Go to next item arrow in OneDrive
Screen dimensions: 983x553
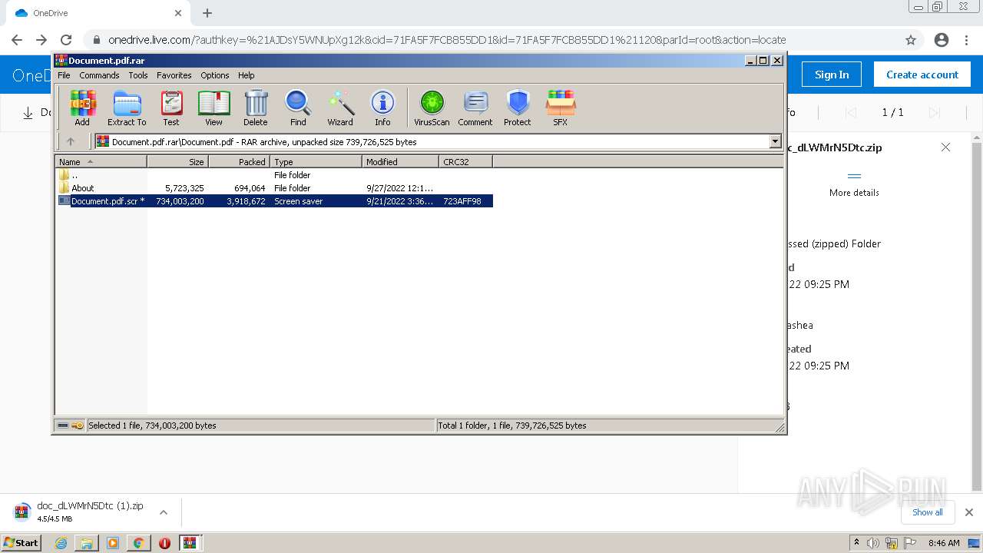pos(935,113)
